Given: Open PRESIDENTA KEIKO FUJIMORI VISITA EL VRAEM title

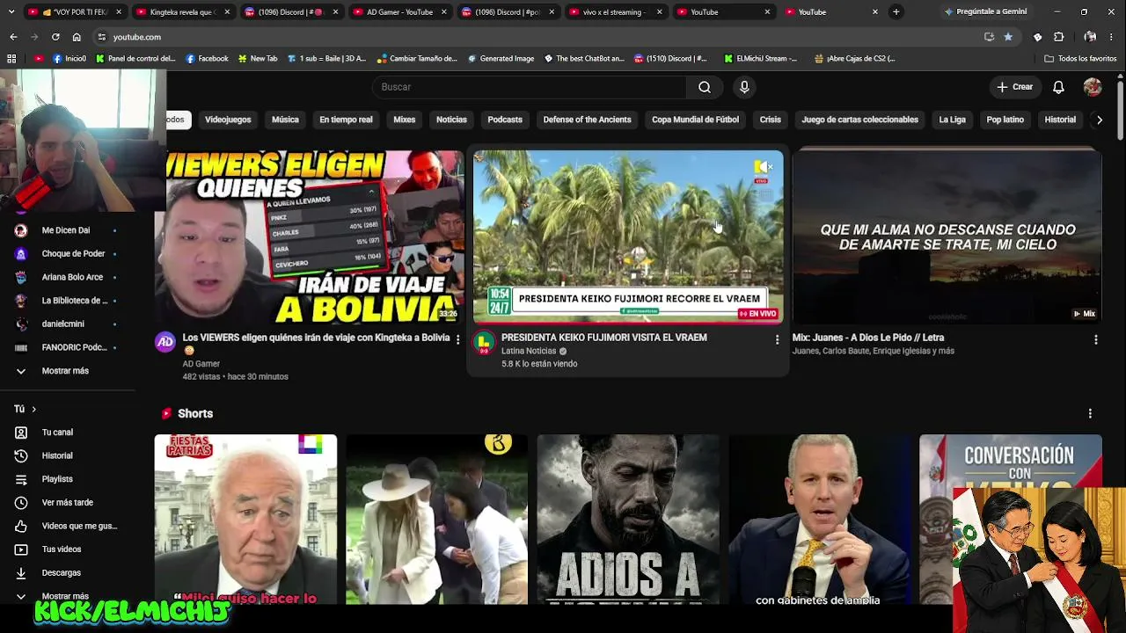Looking at the screenshot, I should [604, 338].
